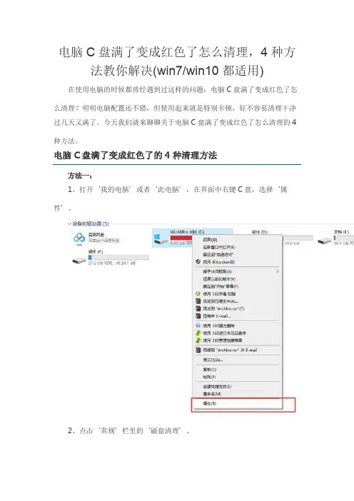Choose 'Format (A)...' menu entry
Viewport: 354px width, 501px height.
(x=237, y=360)
